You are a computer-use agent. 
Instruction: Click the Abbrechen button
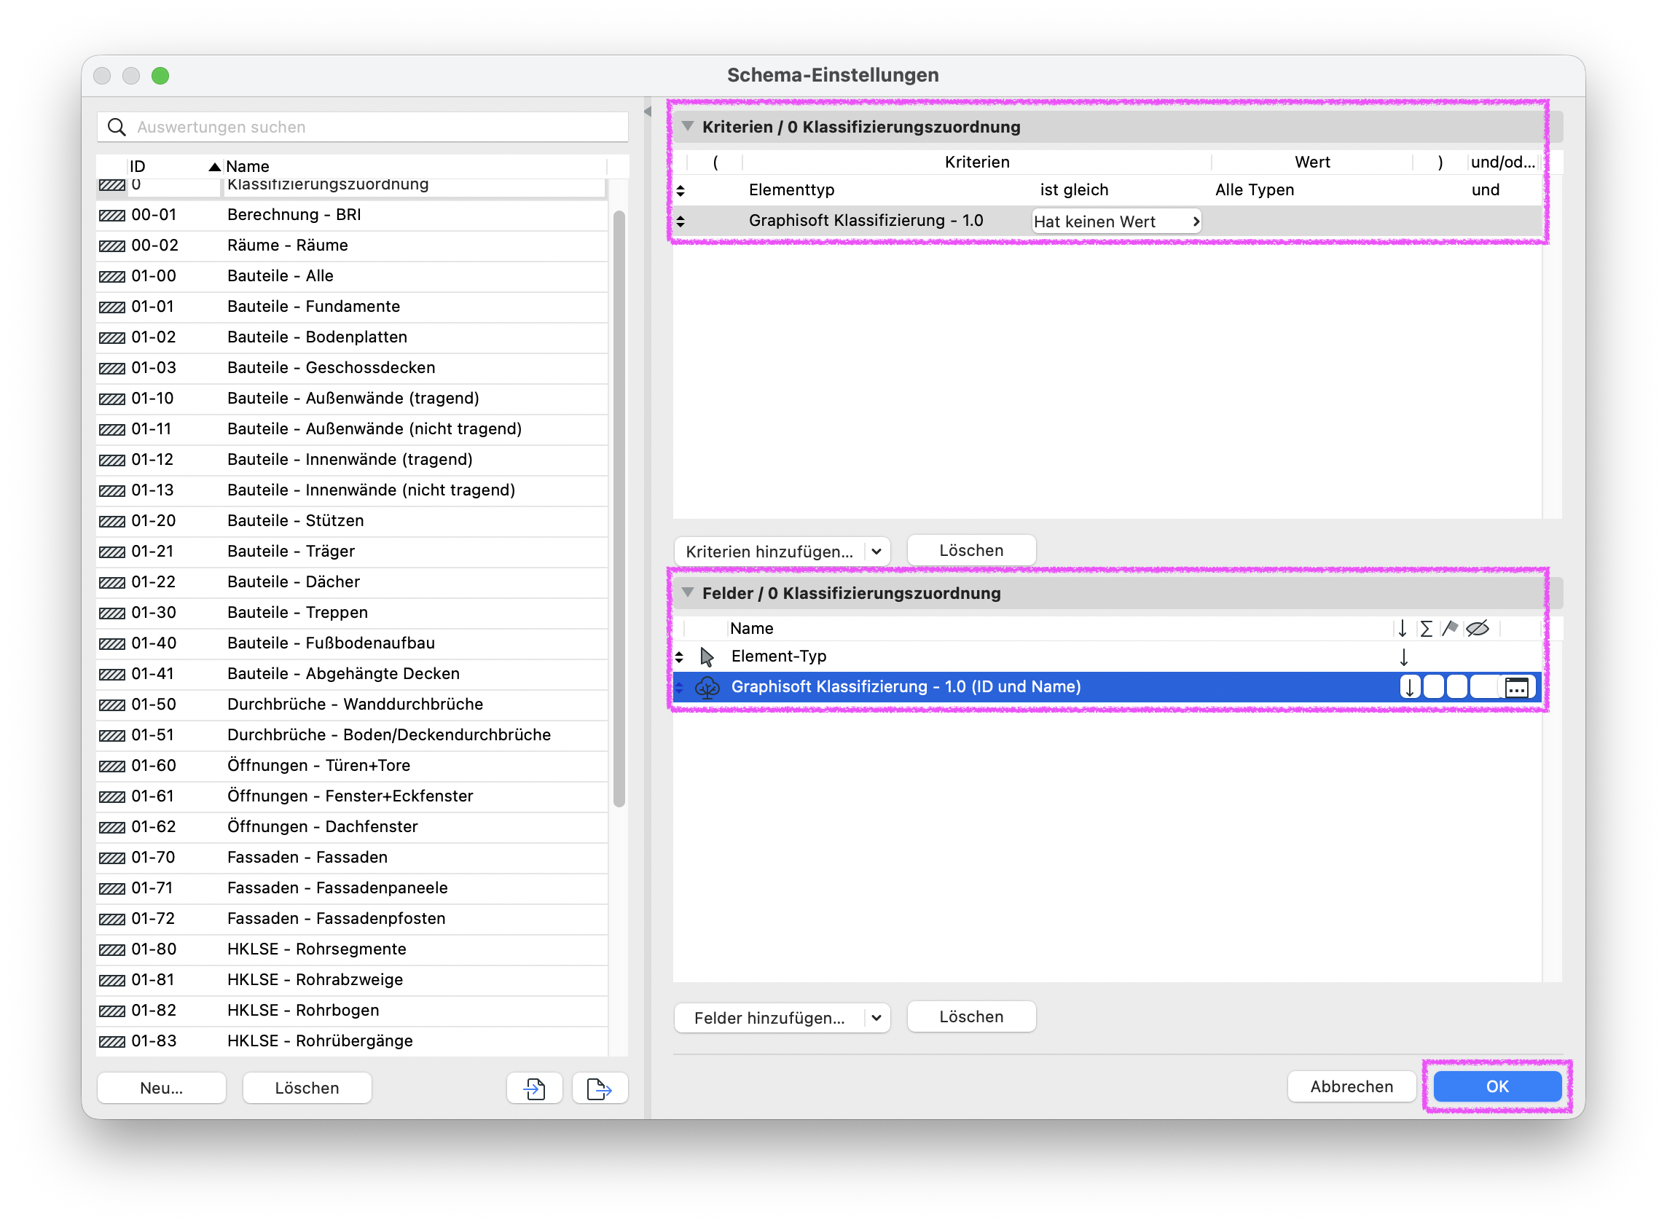(x=1351, y=1086)
